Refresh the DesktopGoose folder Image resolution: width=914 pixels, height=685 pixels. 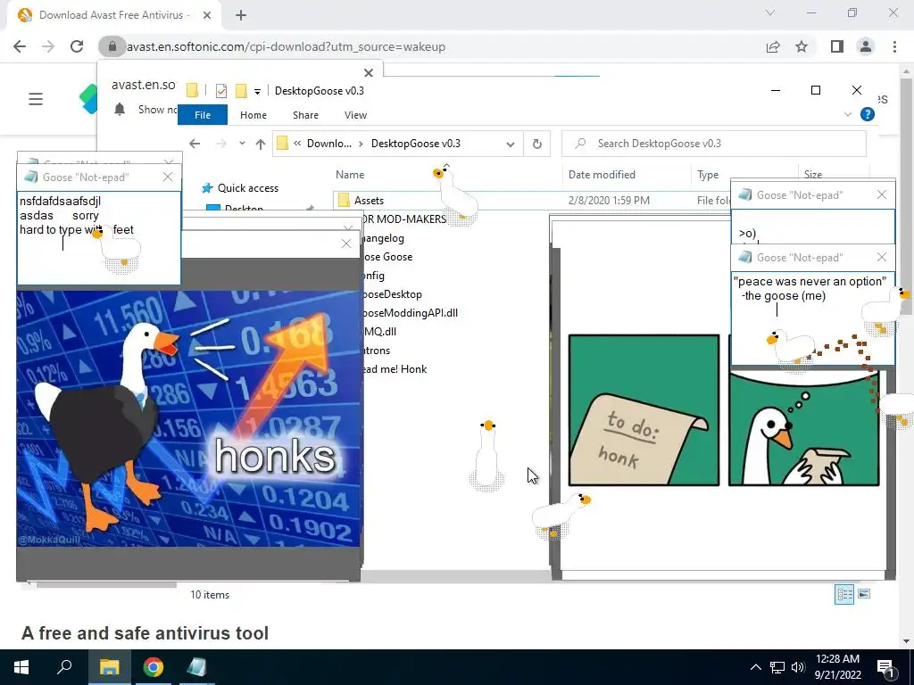coord(536,144)
